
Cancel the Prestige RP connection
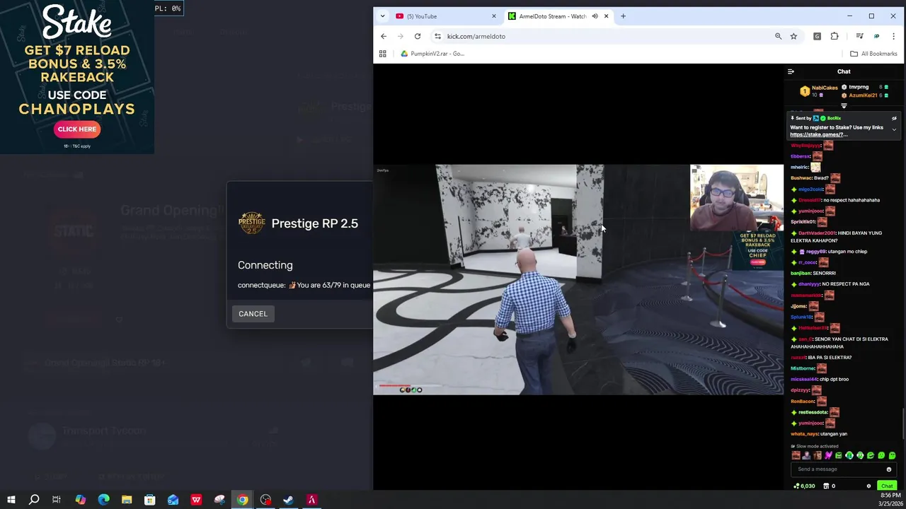(x=253, y=314)
